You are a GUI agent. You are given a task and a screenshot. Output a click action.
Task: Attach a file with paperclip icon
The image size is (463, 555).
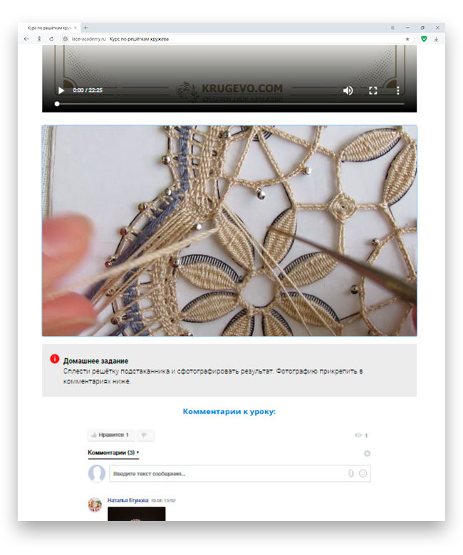(x=350, y=474)
